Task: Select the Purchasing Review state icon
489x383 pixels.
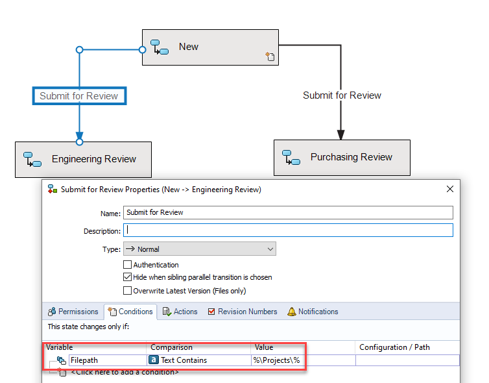Action: click(291, 157)
